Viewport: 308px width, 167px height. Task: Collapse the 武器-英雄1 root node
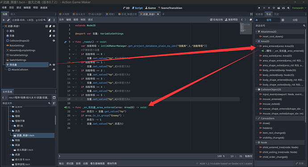[x=3, y=26]
